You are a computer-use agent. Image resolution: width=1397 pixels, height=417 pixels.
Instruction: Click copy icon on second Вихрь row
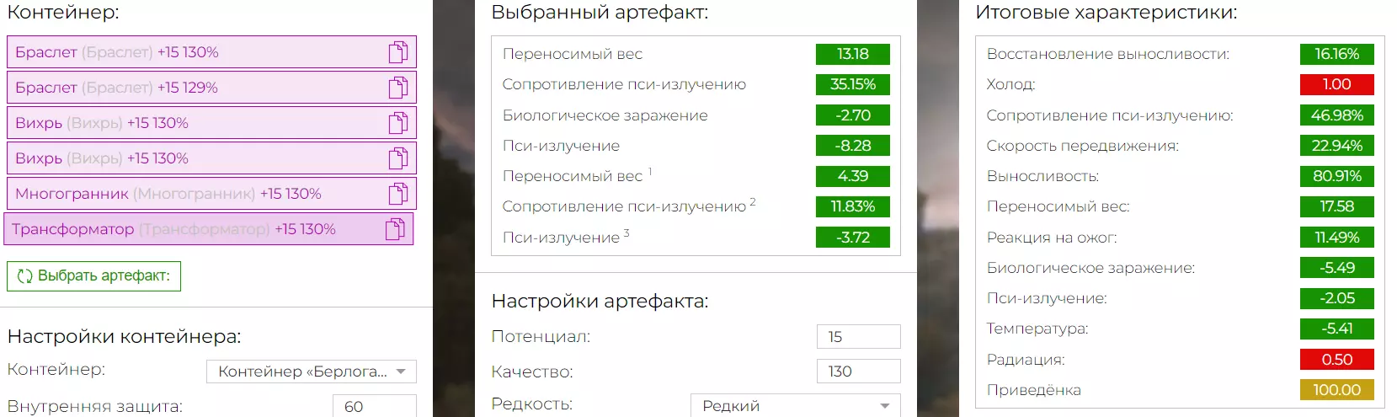398,158
